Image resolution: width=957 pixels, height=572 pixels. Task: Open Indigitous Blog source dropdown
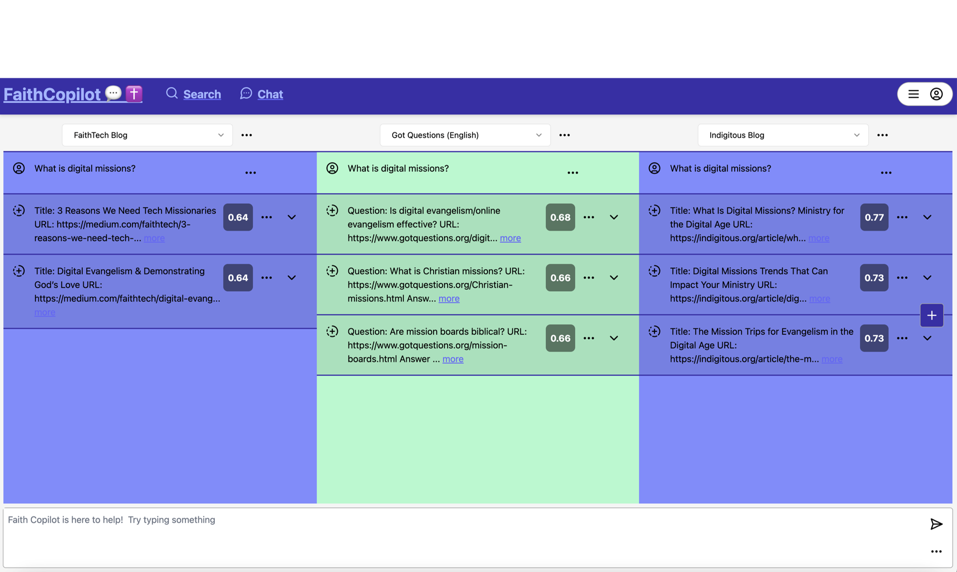783,135
